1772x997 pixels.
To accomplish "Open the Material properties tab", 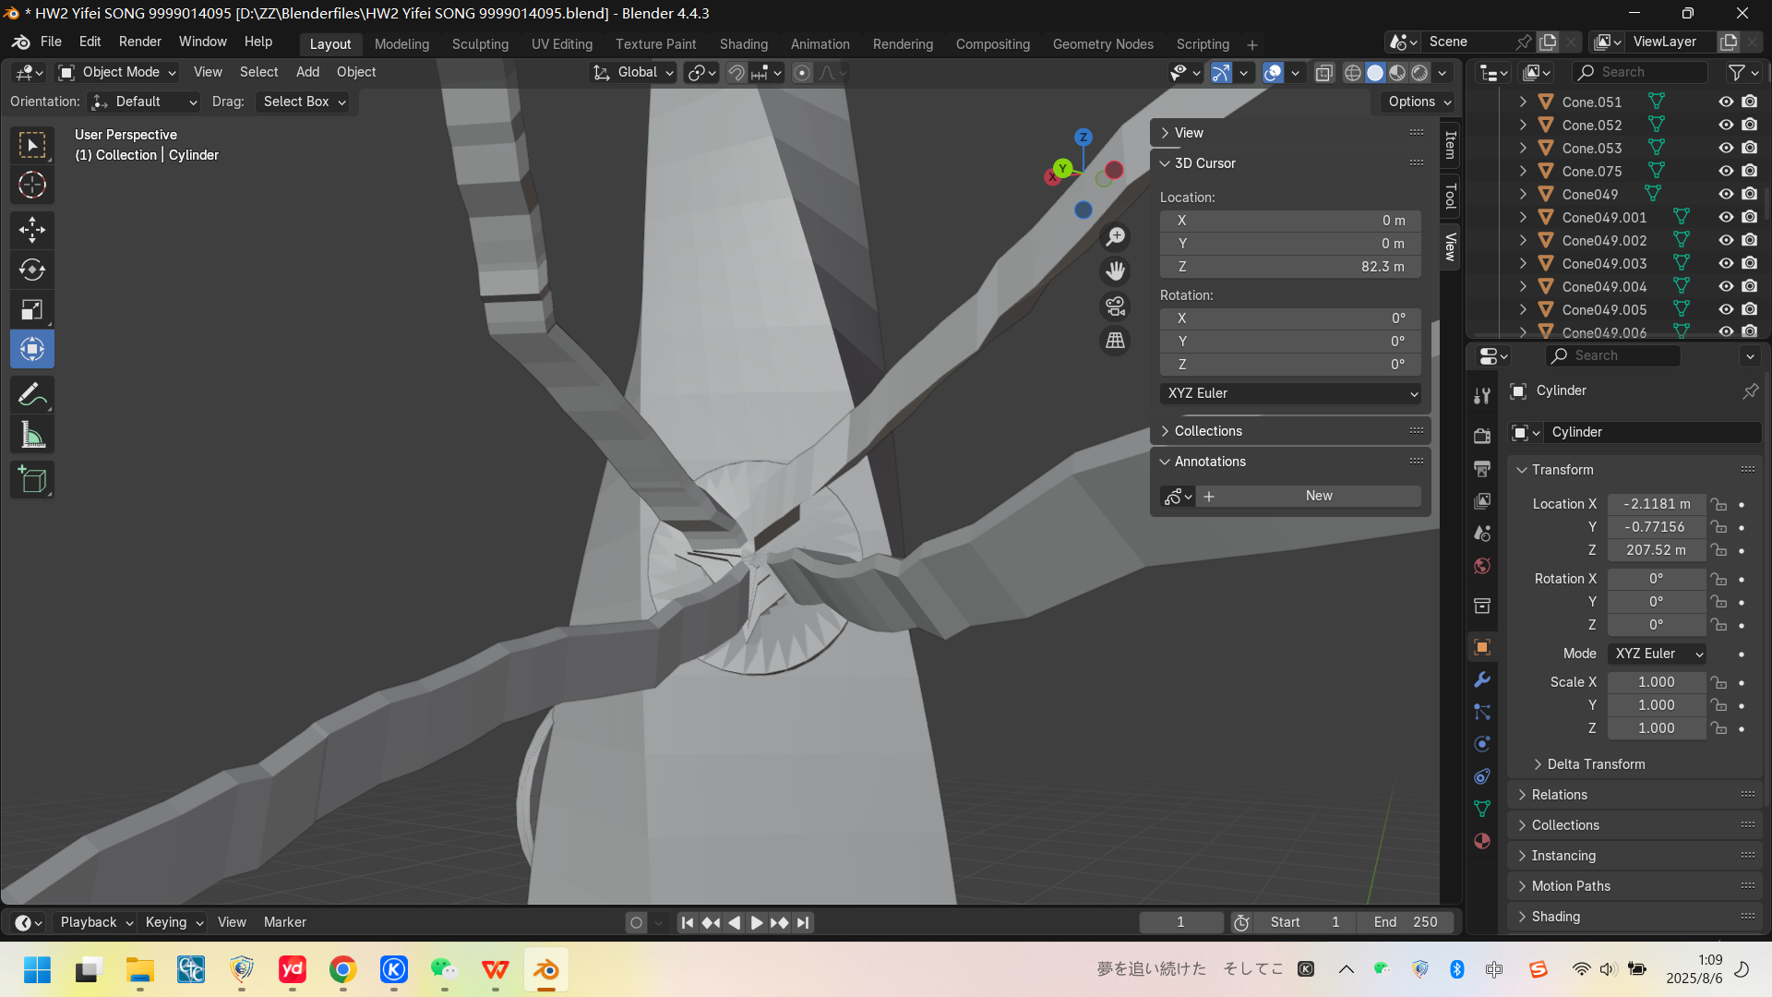I will coord(1482,841).
